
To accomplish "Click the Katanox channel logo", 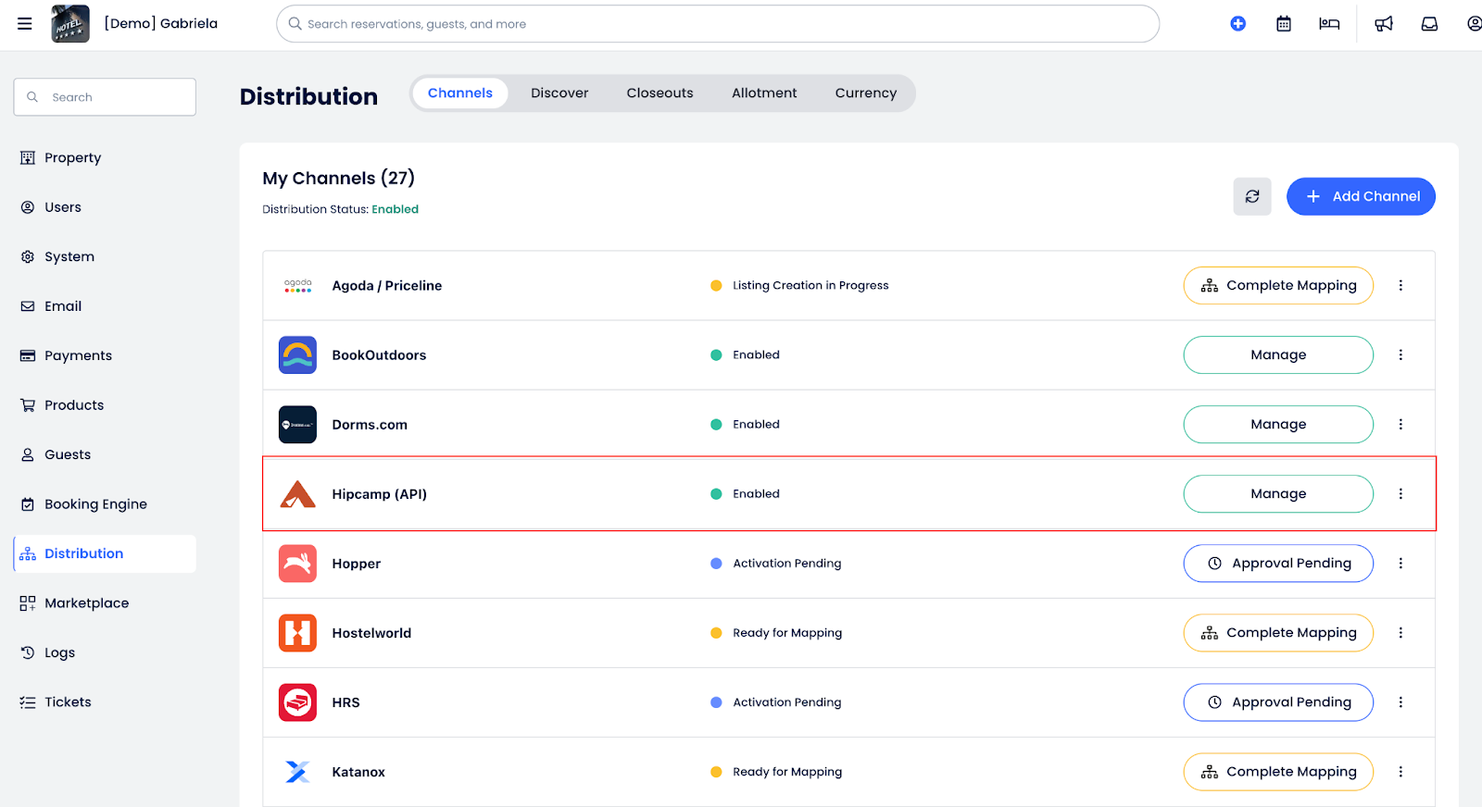I will point(297,772).
